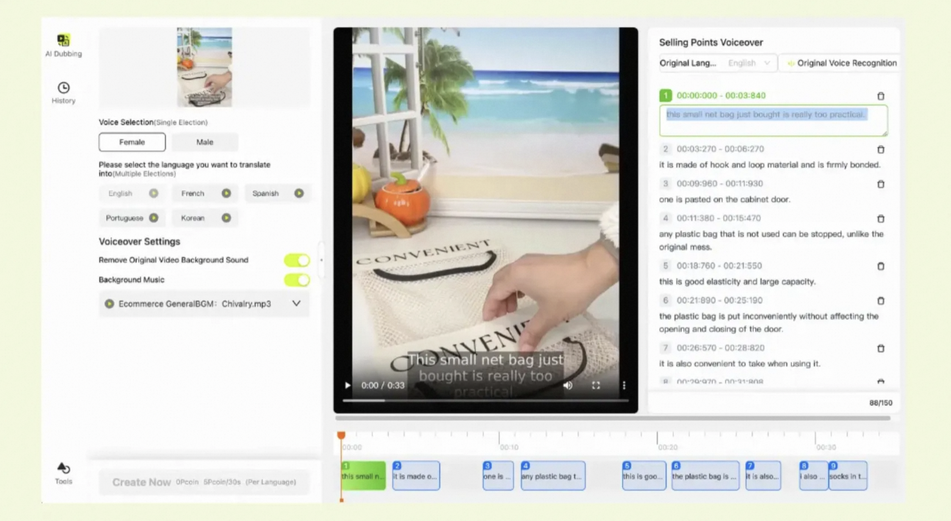951x521 pixels.
Task: Open the Original Language English dropdown
Action: (748, 63)
